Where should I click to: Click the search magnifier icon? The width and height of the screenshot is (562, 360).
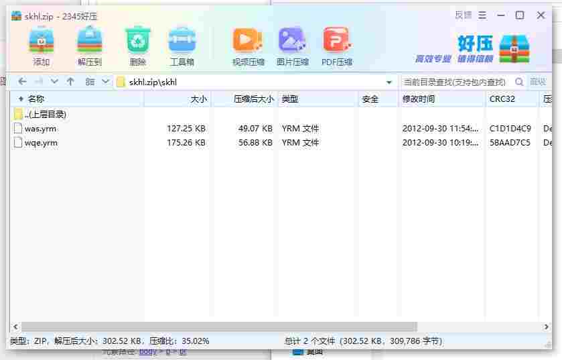click(x=519, y=82)
